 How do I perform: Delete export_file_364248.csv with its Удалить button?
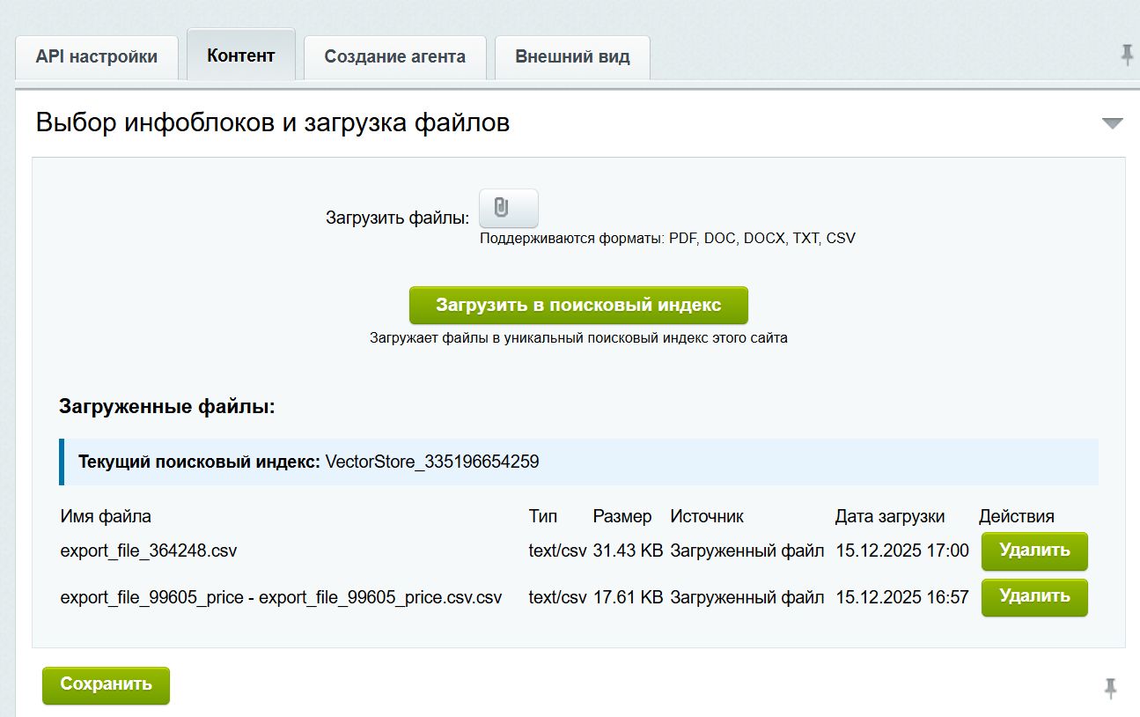coord(1034,551)
